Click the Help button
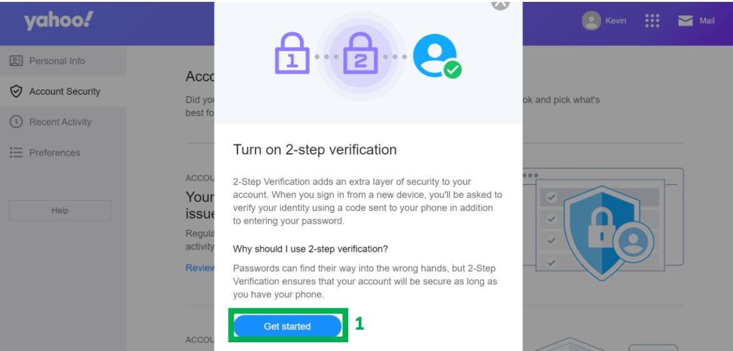Viewport: 733px width, 351px height. pos(60,211)
